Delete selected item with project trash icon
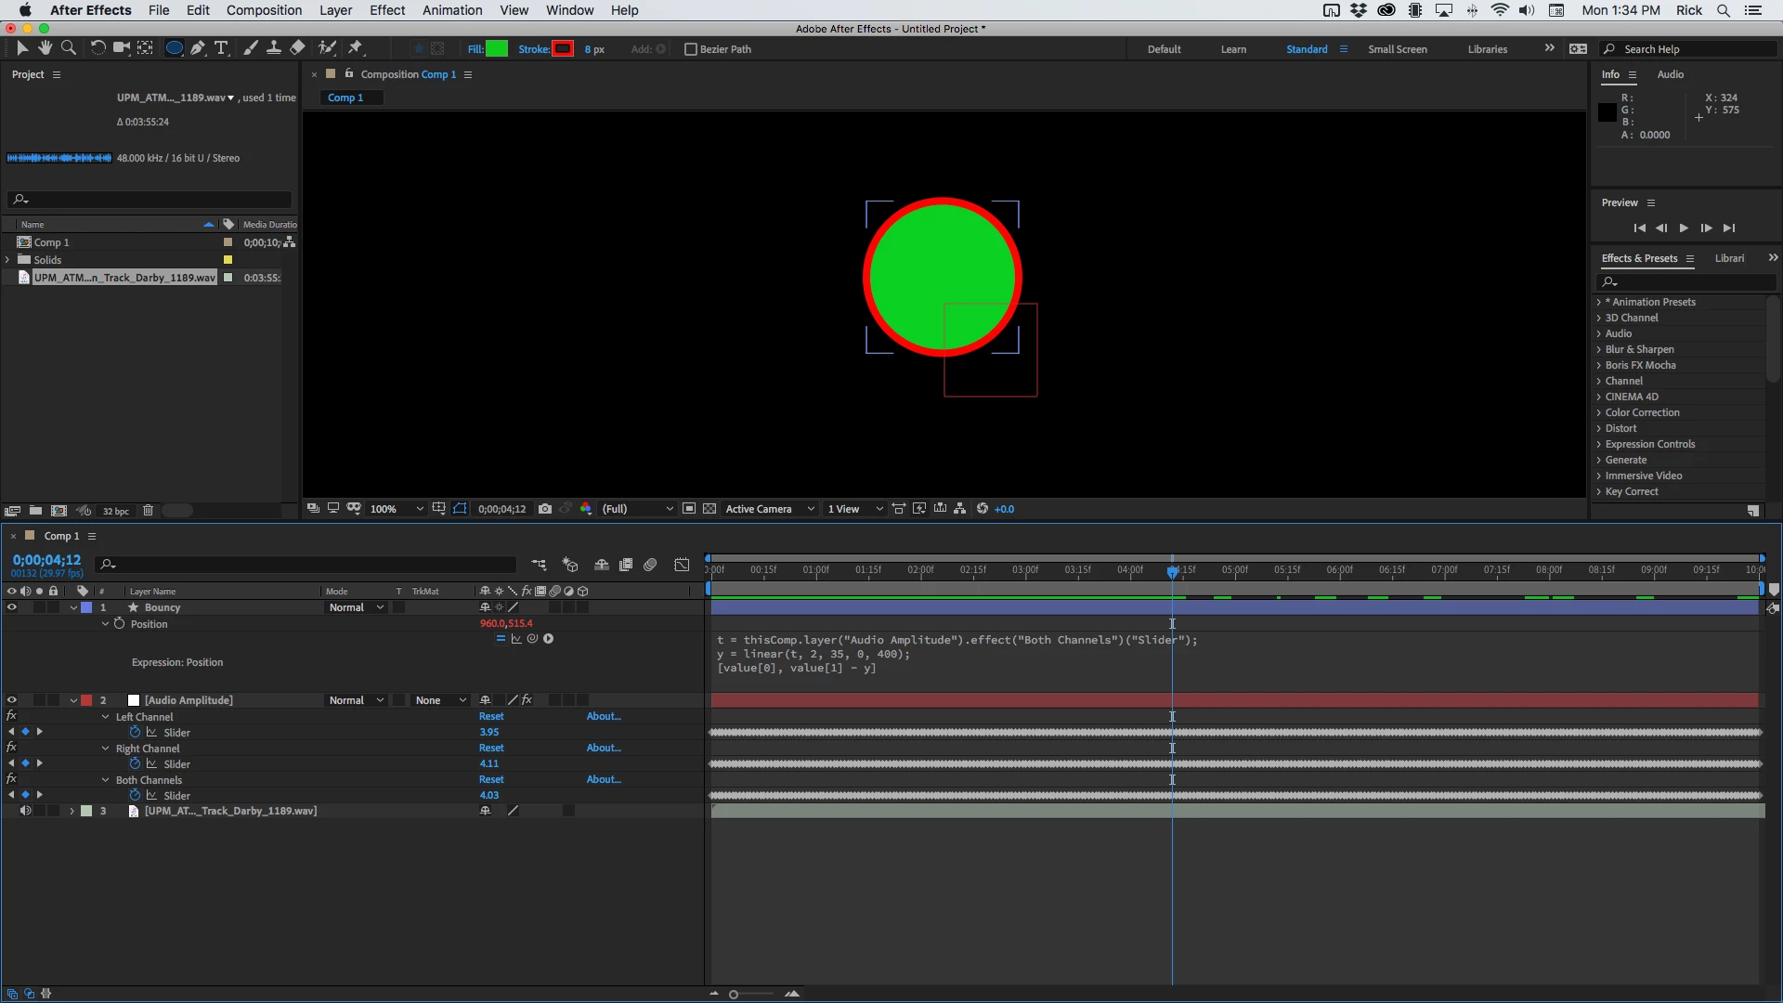The width and height of the screenshot is (1783, 1003). point(148,511)
